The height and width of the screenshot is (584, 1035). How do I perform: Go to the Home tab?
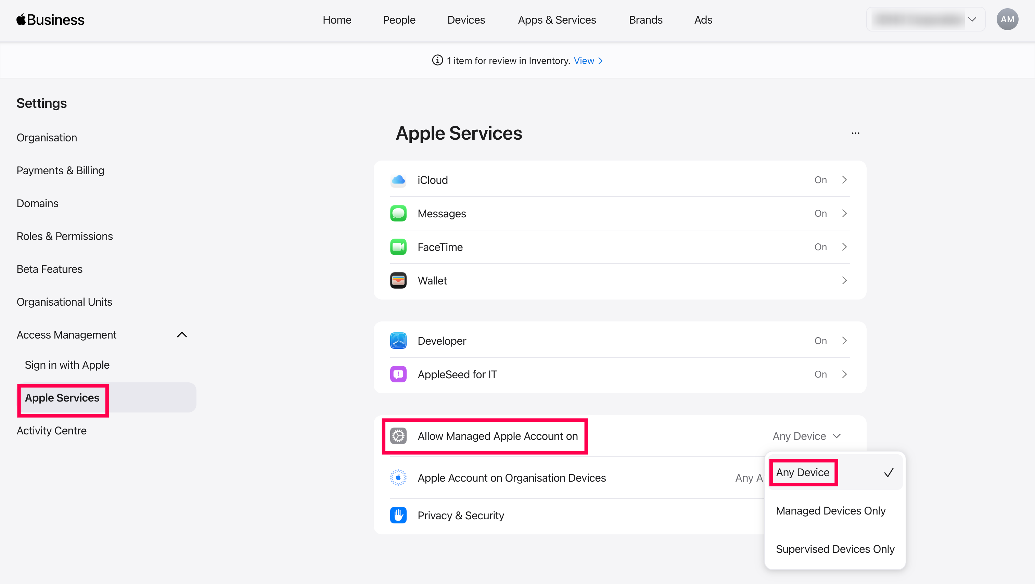(x=337, y=20)
